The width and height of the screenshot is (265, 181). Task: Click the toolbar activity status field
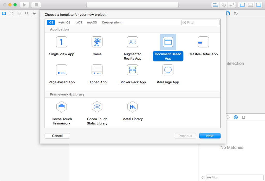(132, 5)
